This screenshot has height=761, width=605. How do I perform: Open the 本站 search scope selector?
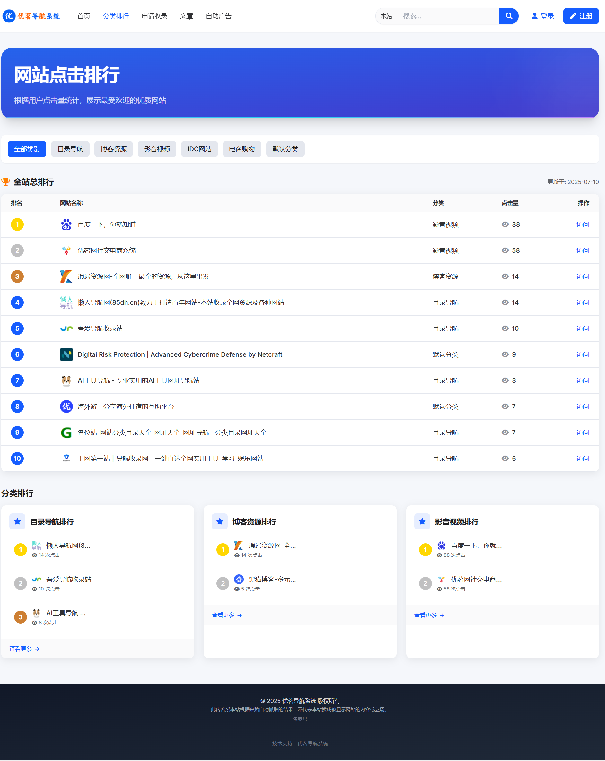[x=386, y=16]
